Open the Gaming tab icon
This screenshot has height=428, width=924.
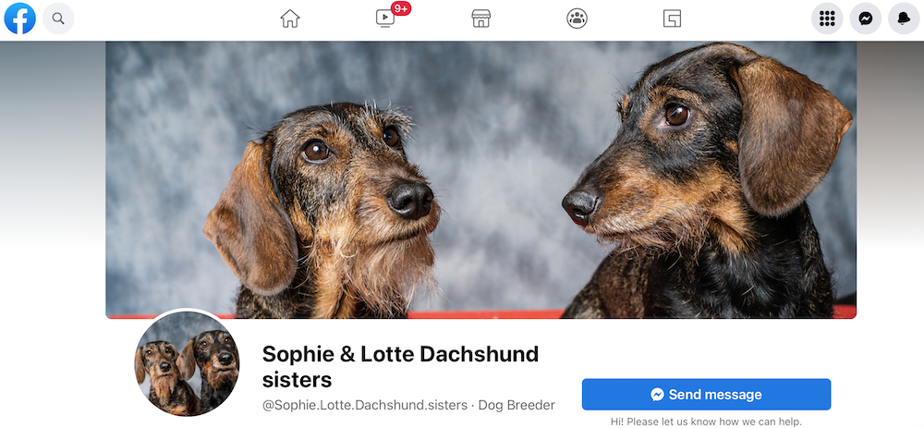[x=672, y=18]
